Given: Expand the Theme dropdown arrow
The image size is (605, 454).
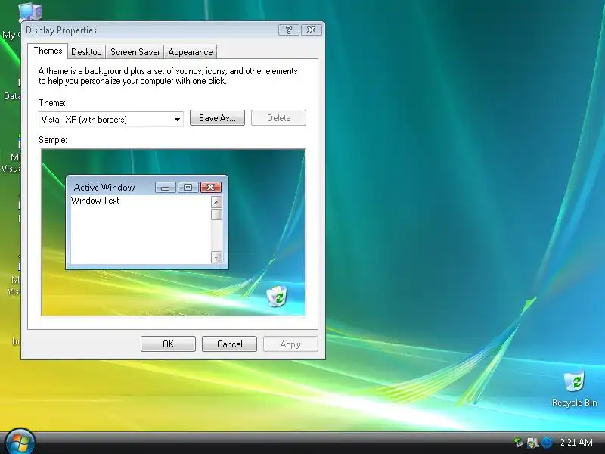Looking at the screenshot, I should tap(177, 120).
